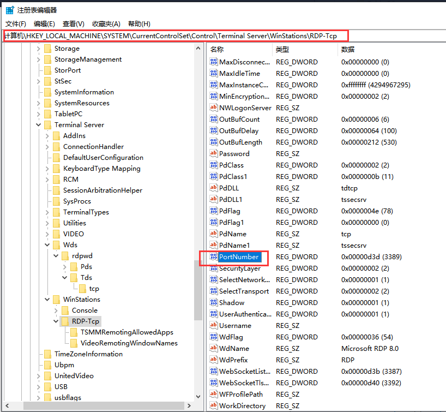Select the TSMMRemotingAllowedApps folder icon

click(x=74, y=332)
